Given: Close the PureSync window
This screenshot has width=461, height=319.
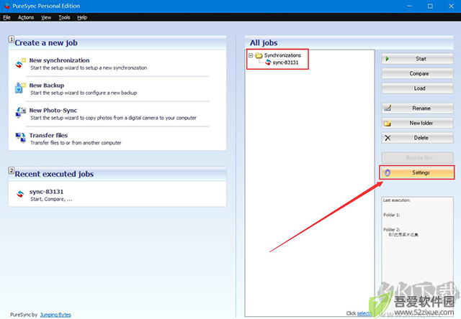Looking at the screenshot, I should [452, 6].
